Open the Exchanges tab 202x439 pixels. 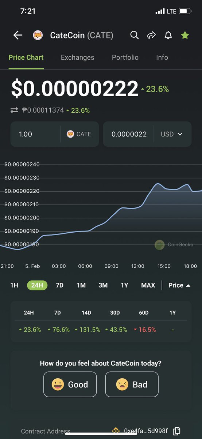click(x=77, y=57)
